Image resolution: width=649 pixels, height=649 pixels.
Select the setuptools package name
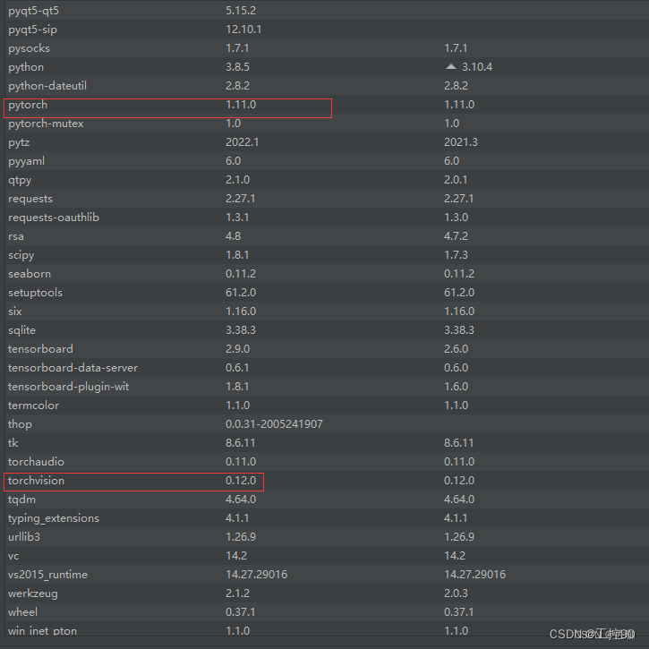(35, 293)
